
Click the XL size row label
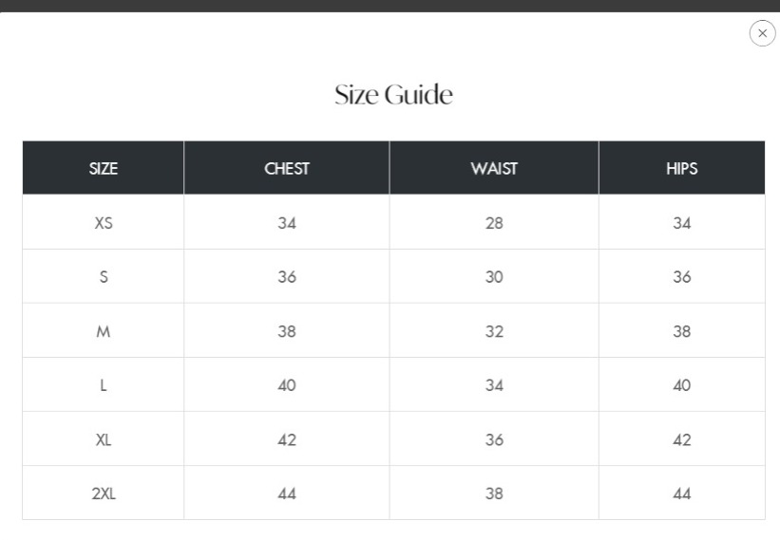[x=104, y=439]
